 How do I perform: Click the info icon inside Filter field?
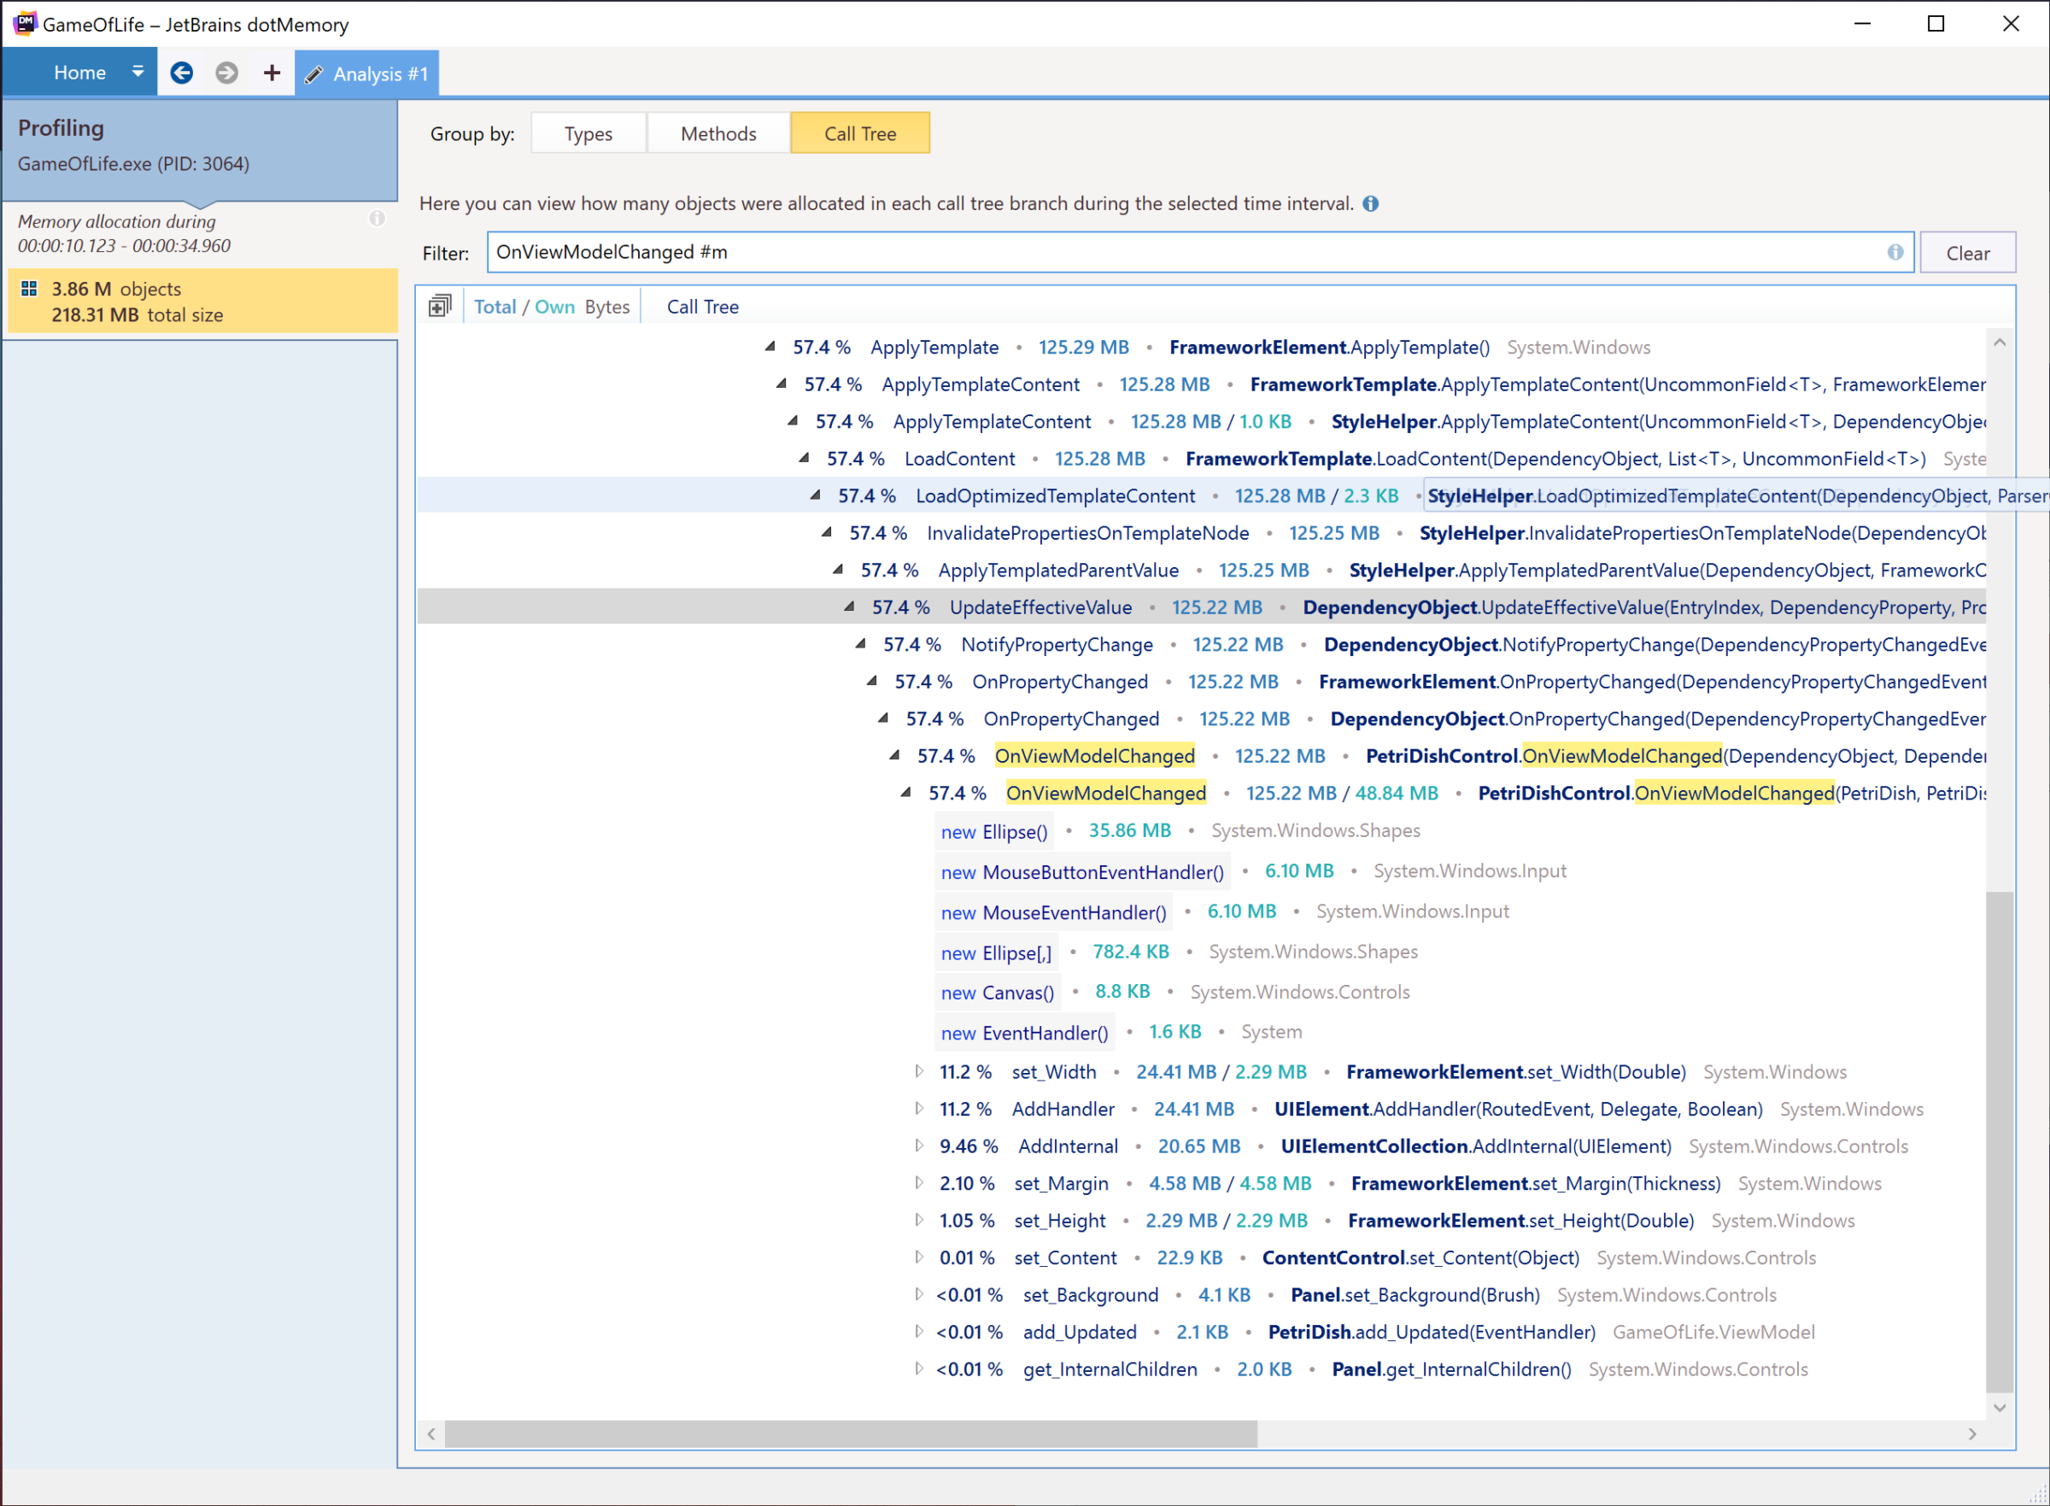point(1895,253)
